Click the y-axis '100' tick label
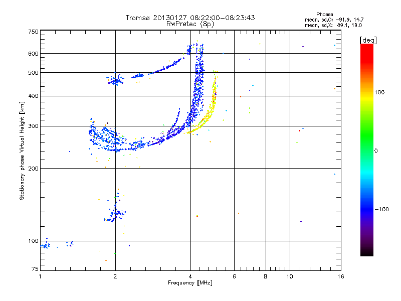This screenshot has width=401, height=301. (33, 241)
